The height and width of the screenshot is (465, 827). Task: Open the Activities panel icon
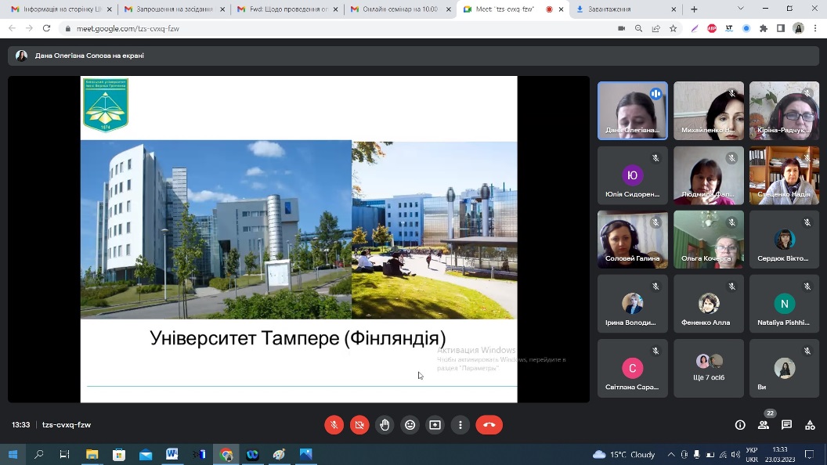[x=810, y=425]
